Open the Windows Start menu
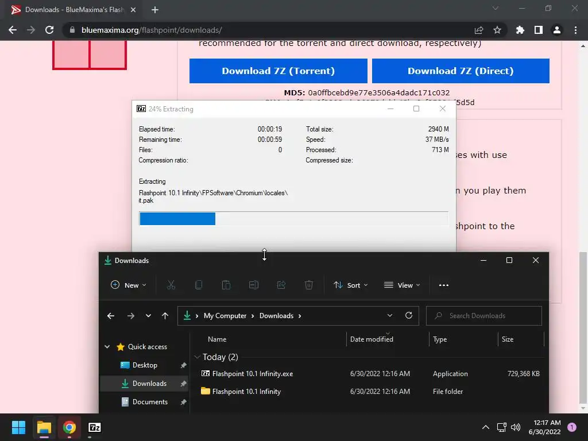The image size is (588, 441). point(18,427)
